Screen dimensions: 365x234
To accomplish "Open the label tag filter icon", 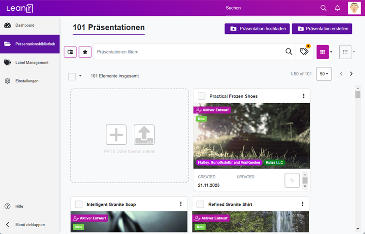I will [304, 52].
